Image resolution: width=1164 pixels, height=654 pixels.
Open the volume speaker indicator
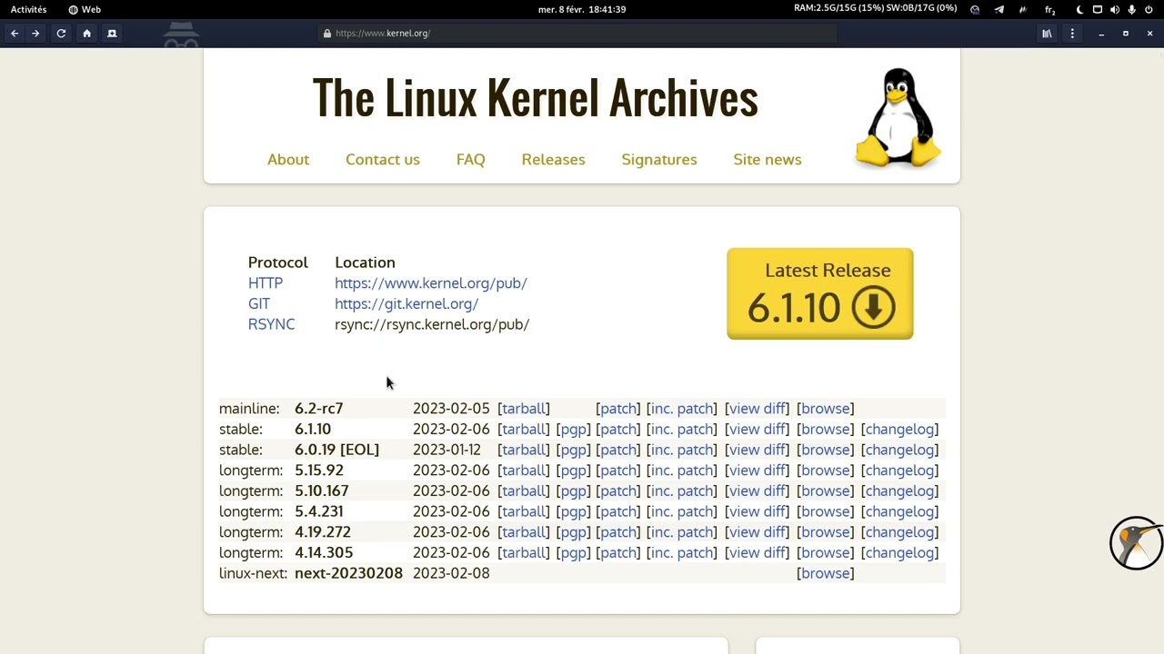click(x=1115, y=9)
